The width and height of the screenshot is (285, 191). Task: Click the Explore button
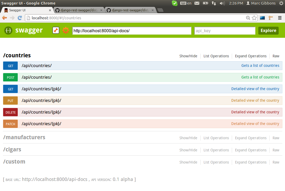[x=268, y=30]
